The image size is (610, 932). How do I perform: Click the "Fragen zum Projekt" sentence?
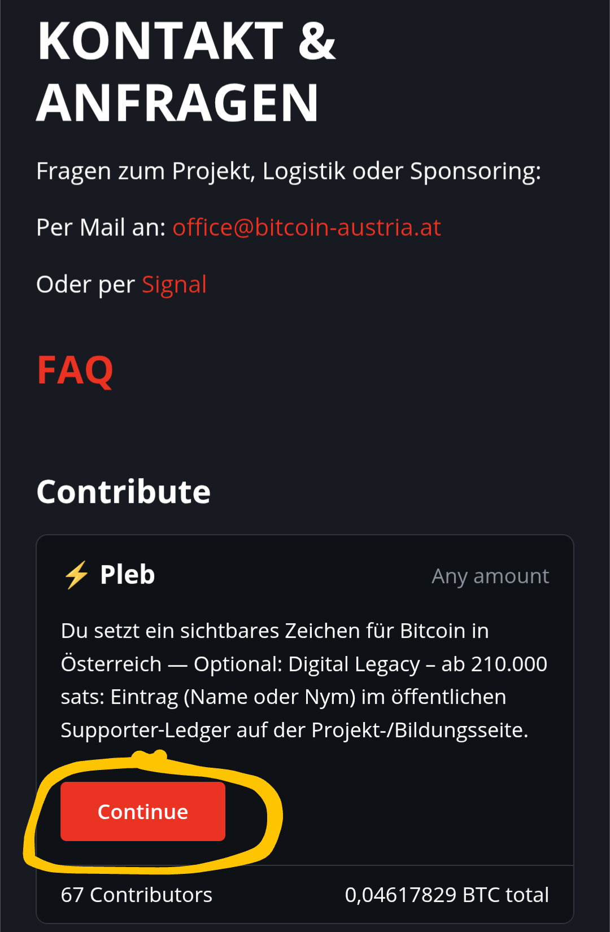click(289, 171)
